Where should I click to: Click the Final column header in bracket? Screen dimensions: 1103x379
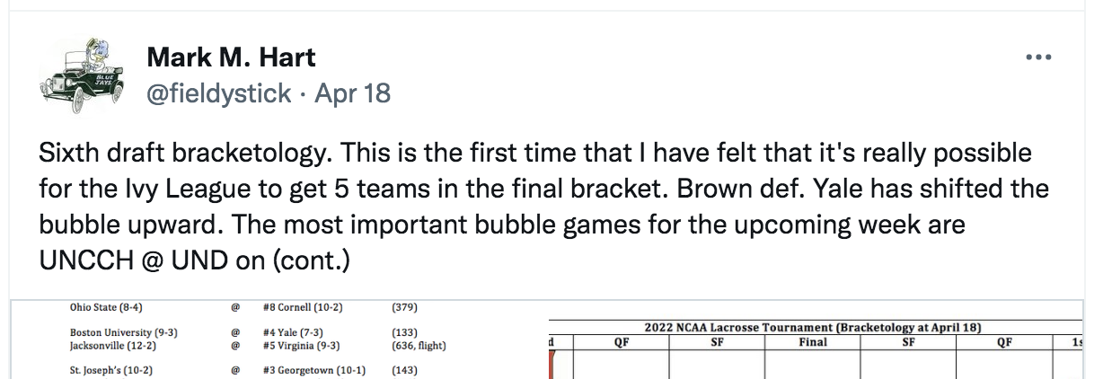pos(812,341)
